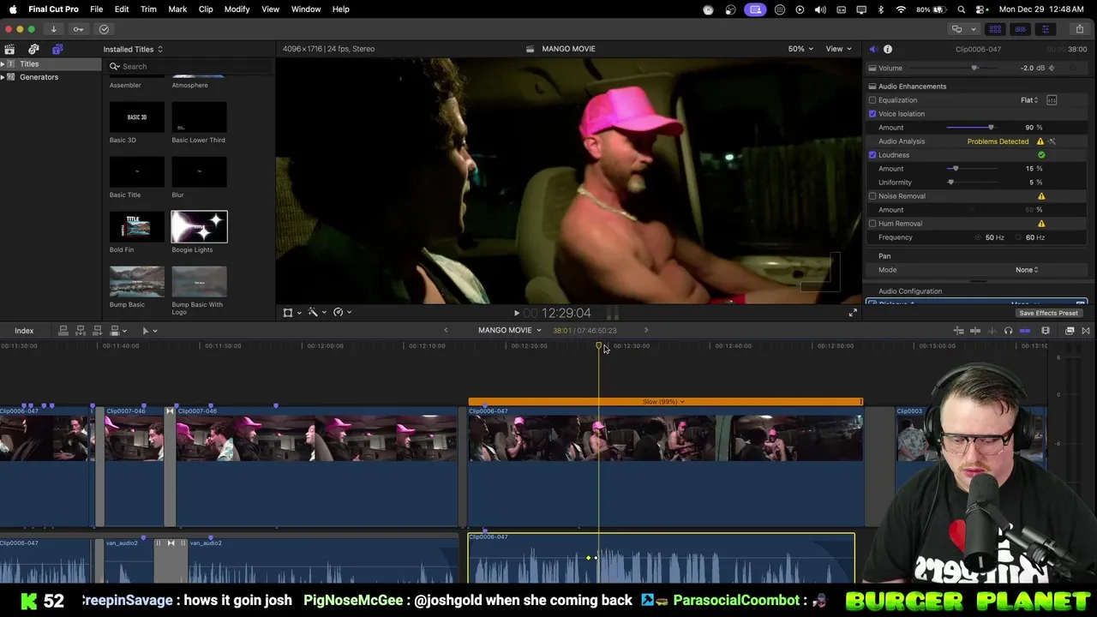Switch to the Info inspector icon
1097x617 pixels.
888,49
